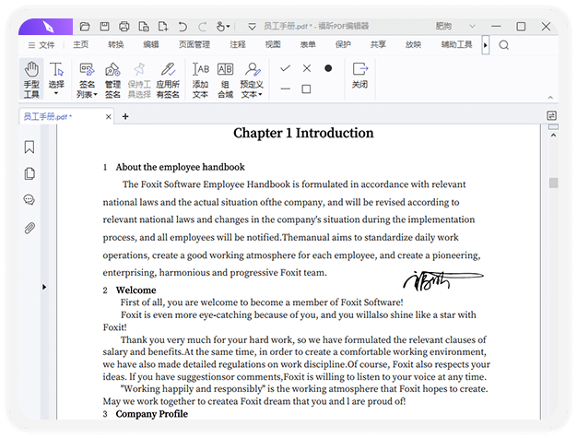The height and width of the screenshot is (438, 577).
Task: Switch to the 转换 convert tab
Action: pos(116,44)
